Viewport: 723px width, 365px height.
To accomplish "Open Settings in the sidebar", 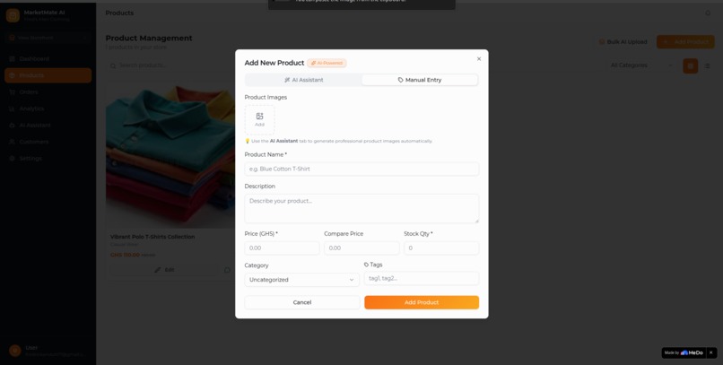I will click(48, 159).
